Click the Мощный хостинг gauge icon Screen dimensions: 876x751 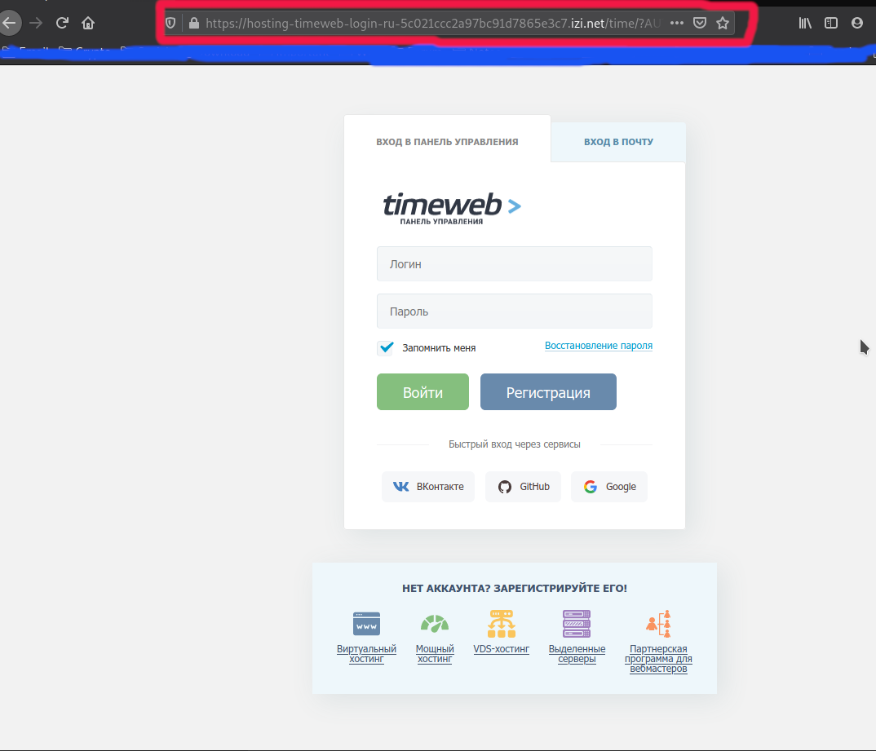coord(435,623)
